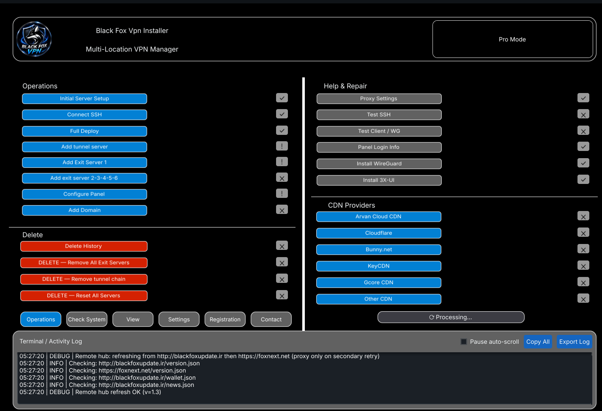The width and height of the screenshot is (602, 411).
Task: Click the Install WireGuard button
Action: 379,164
